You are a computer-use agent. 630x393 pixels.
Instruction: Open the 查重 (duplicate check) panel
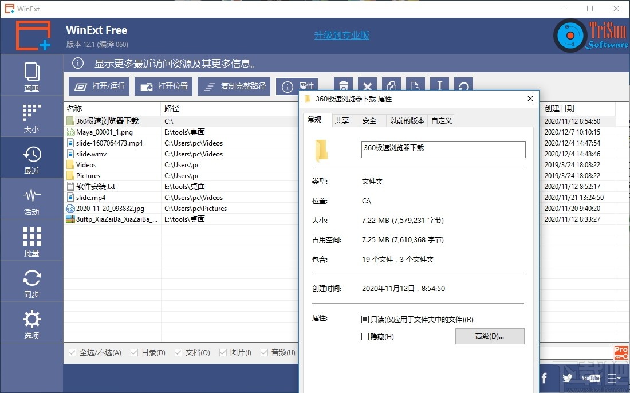click(31, 74)
